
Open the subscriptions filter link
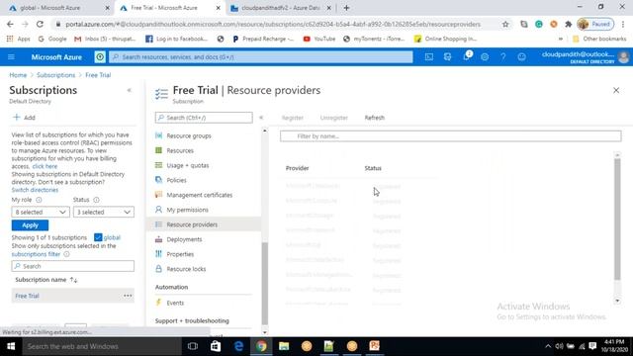coord(36,254)
